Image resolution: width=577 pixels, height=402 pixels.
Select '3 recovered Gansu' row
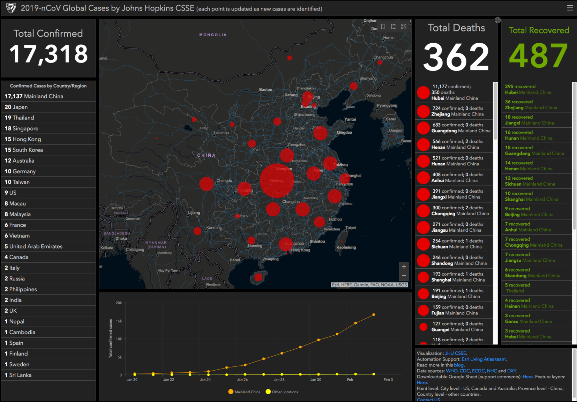coord(537,319)
